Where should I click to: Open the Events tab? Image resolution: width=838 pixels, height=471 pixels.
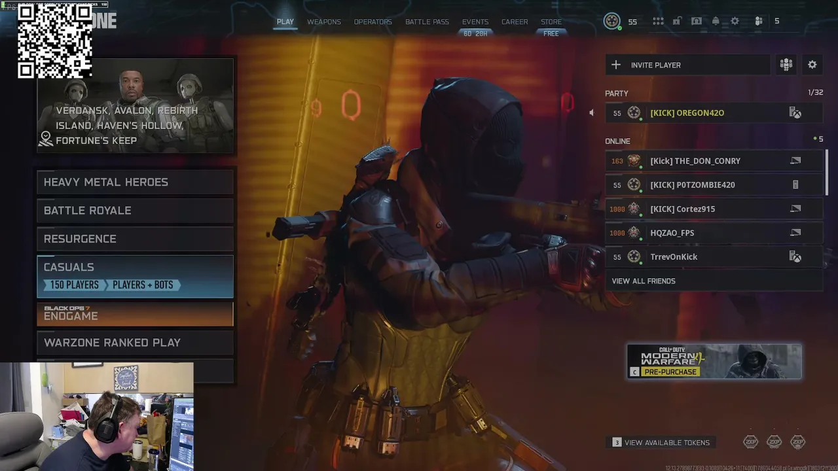coord(475,22)
